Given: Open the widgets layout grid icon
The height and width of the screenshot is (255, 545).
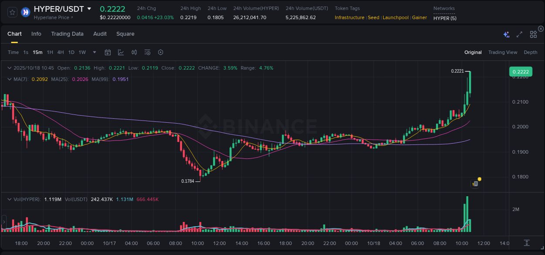Looking at the screenshot, I should point(533,34).
